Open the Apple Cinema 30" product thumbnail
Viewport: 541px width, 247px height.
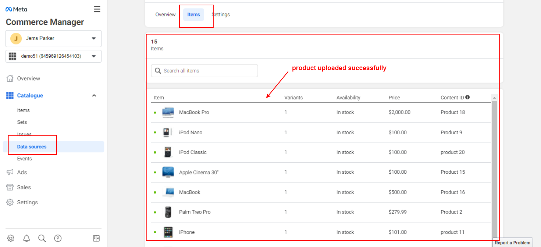pos(168,172)
